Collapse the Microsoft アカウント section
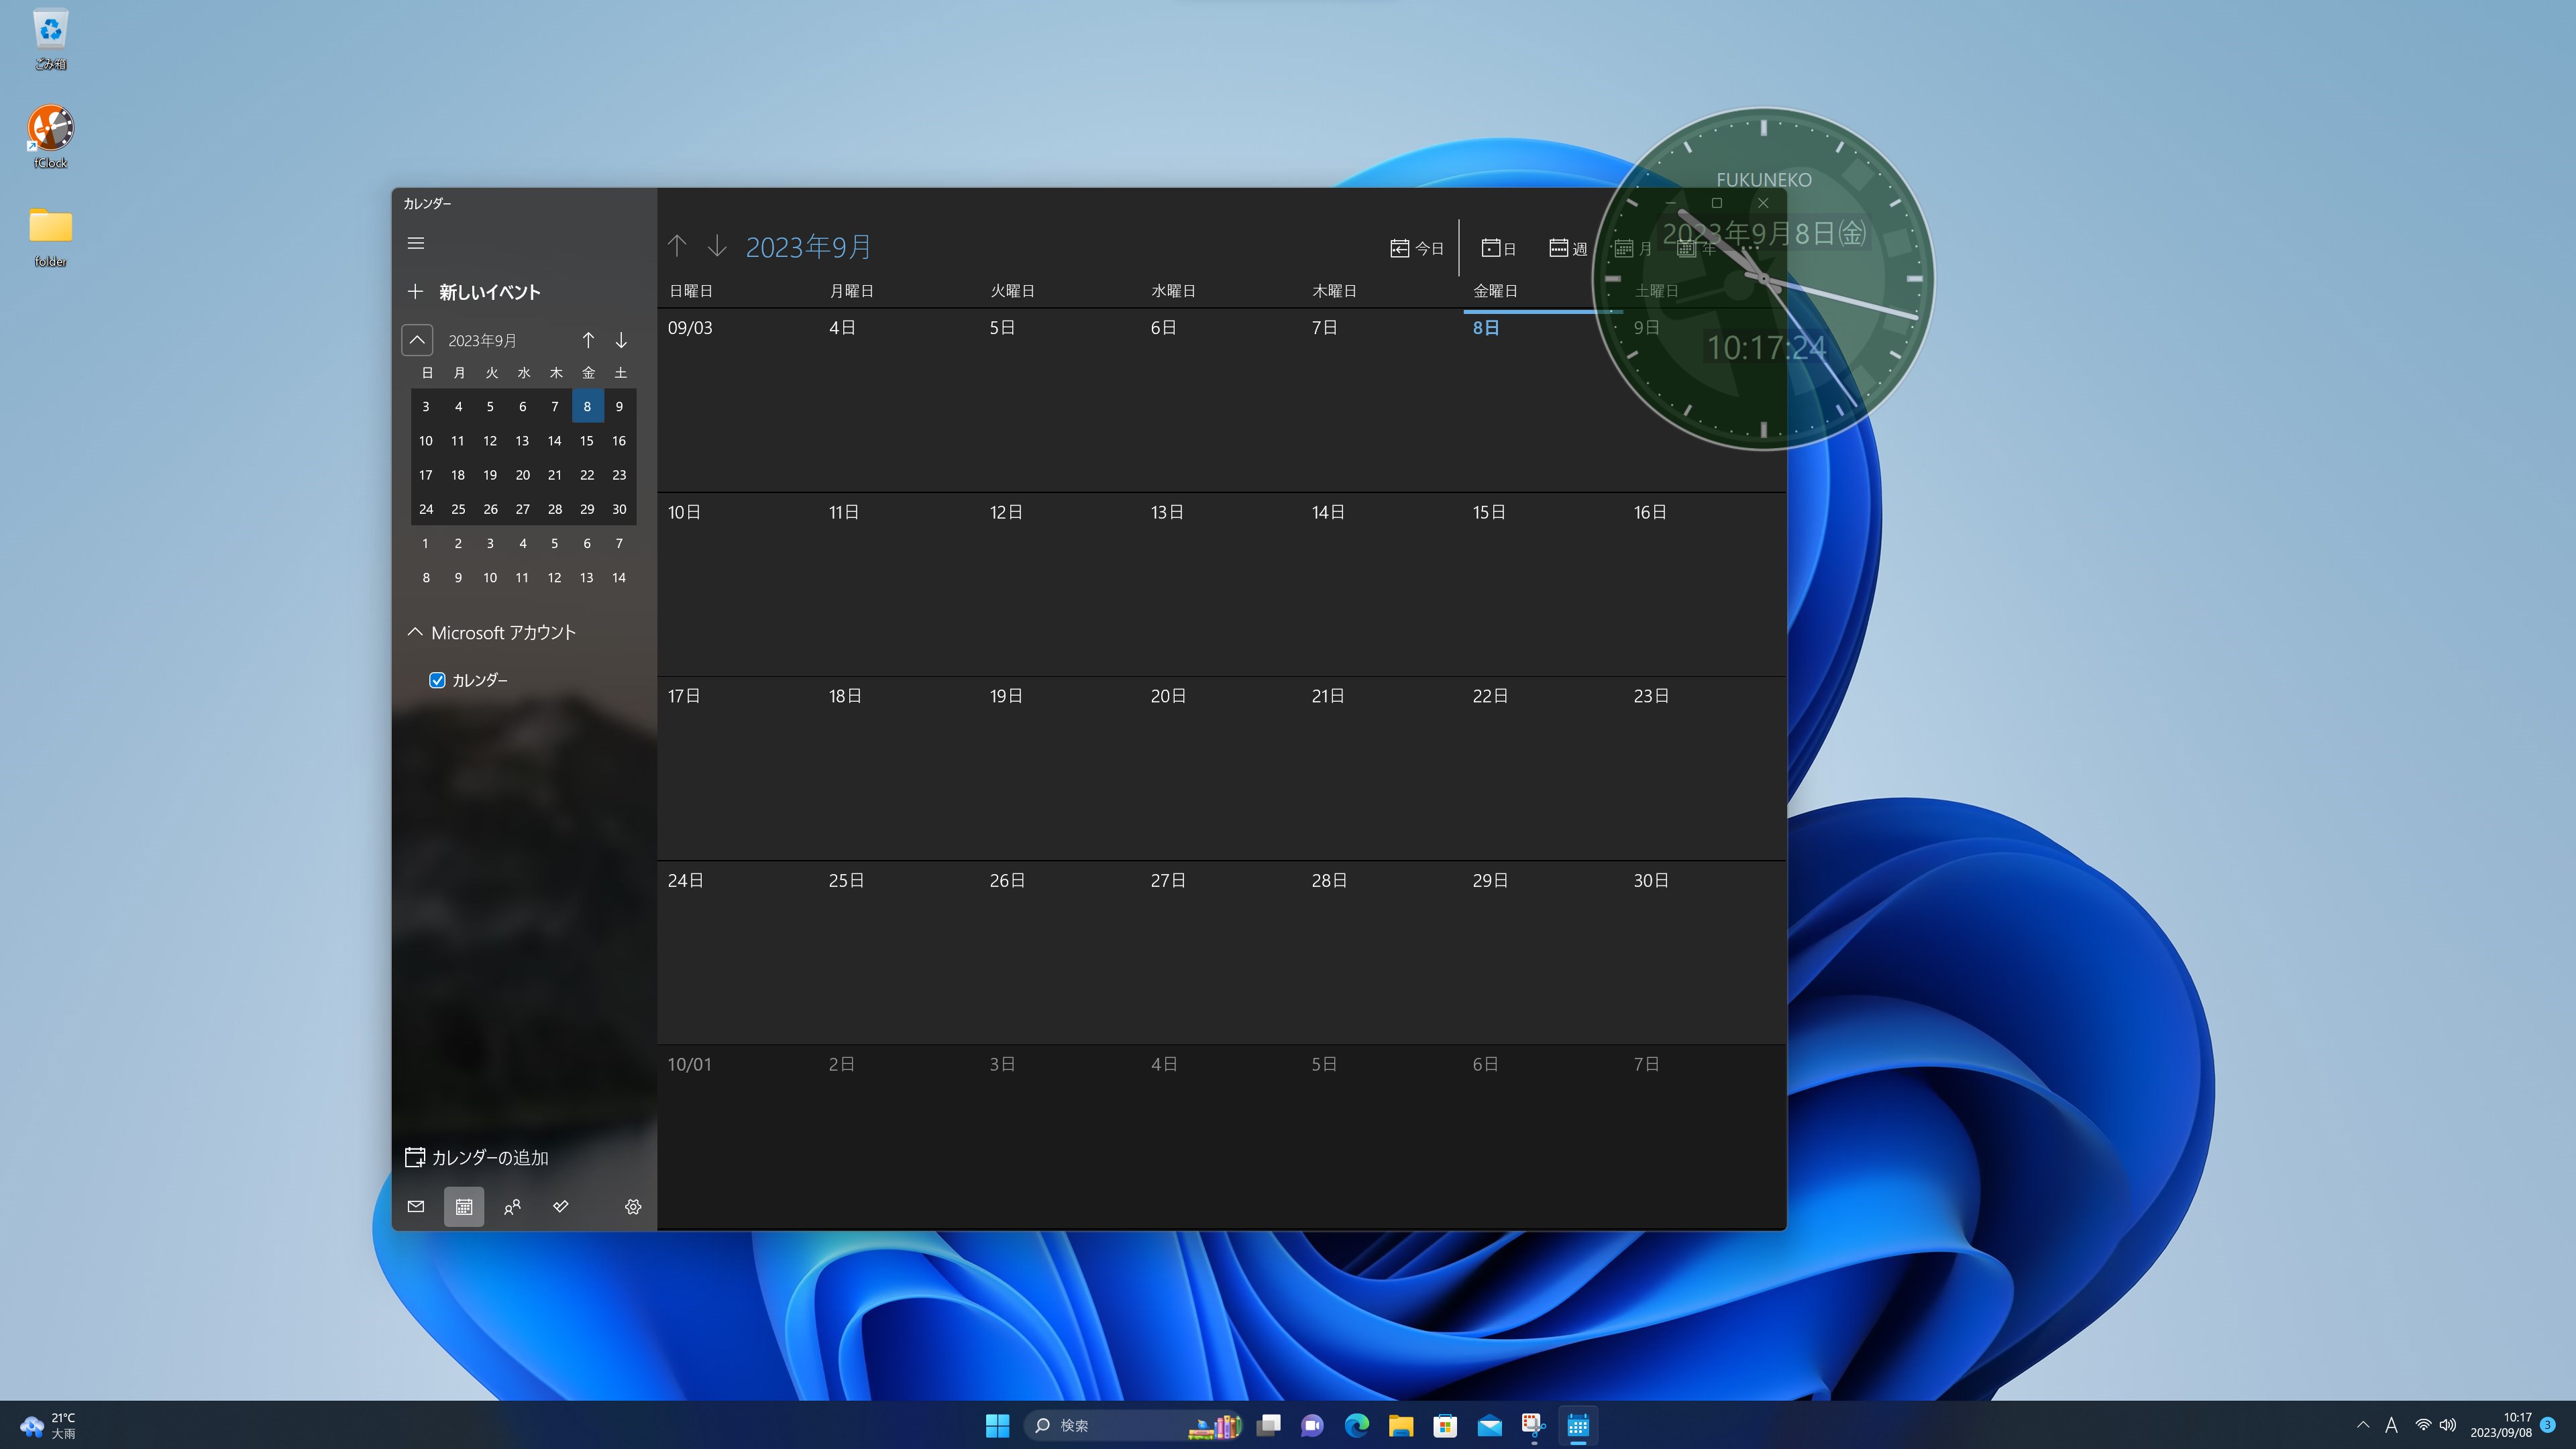 tap(415, 633)
